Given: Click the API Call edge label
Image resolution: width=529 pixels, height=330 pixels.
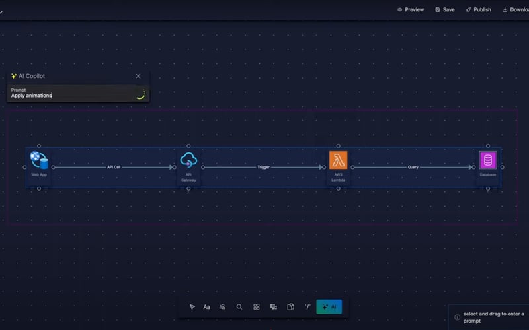Looking at the screenshot, I should coord(114,167).
